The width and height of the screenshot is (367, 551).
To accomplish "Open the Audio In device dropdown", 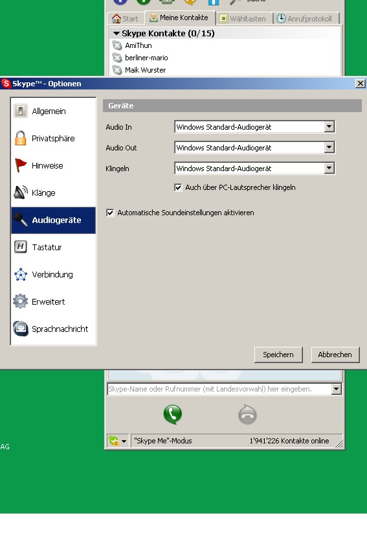I will click(x=329, y=127).
